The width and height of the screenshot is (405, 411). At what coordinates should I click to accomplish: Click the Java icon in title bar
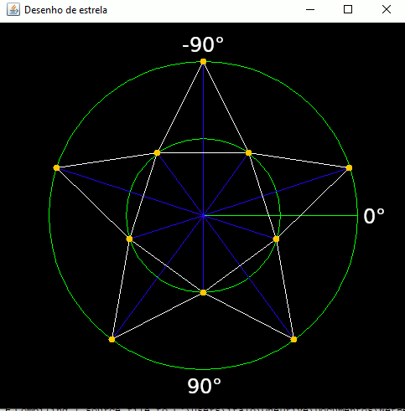tap(13, 10)
